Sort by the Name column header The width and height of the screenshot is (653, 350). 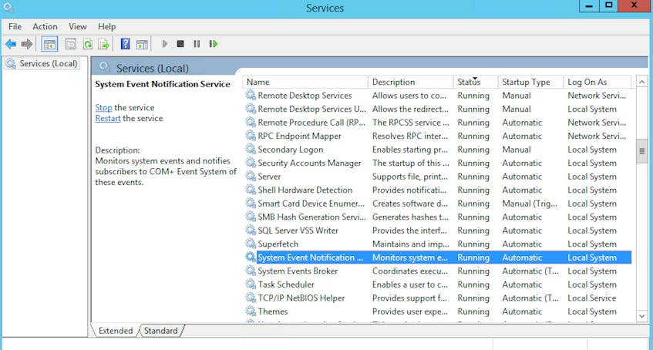(x=305, y=82)
